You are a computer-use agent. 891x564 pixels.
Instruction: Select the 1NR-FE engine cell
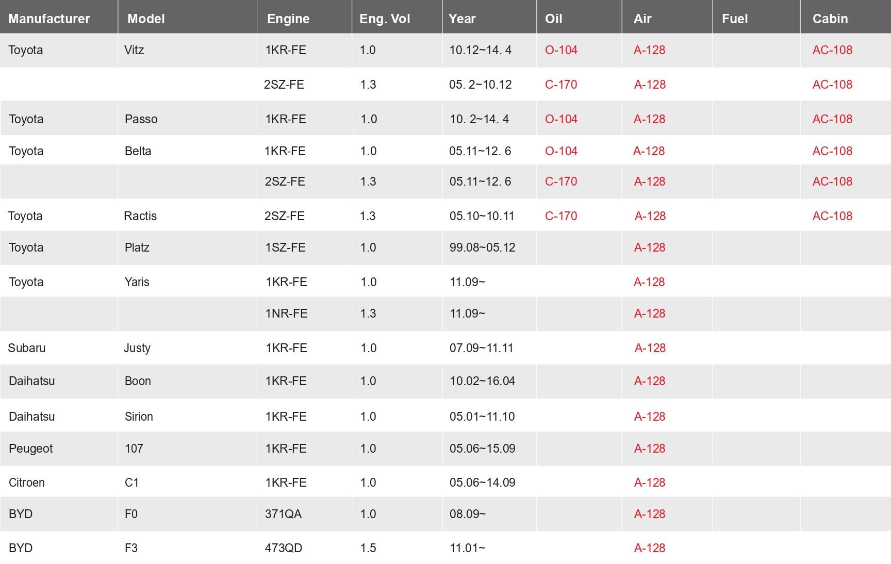[x=286, y=313]
